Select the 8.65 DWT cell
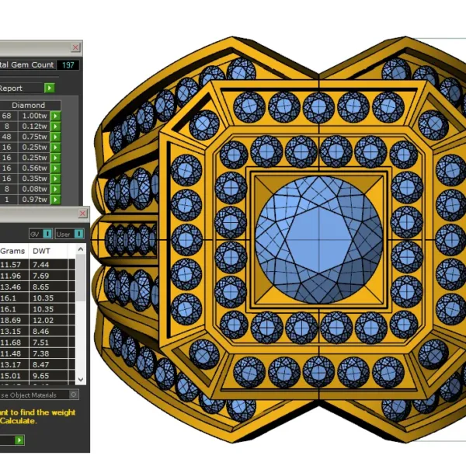The image size is (466, 466). (x=49, y=287)
